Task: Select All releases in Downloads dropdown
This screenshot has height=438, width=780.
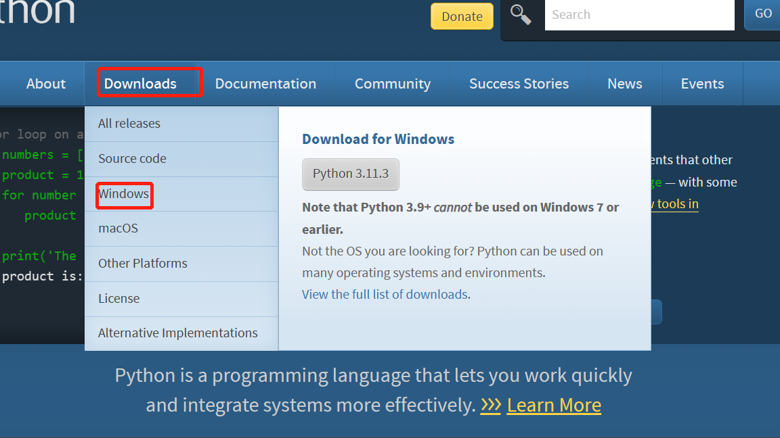Action: (181, 124)
